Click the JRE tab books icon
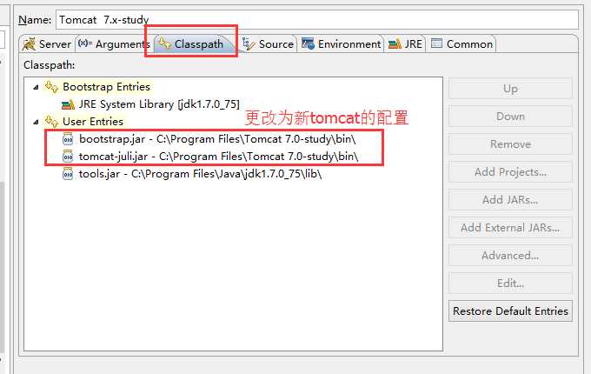This screenshot has height=374, width=591. pos(395,44)
